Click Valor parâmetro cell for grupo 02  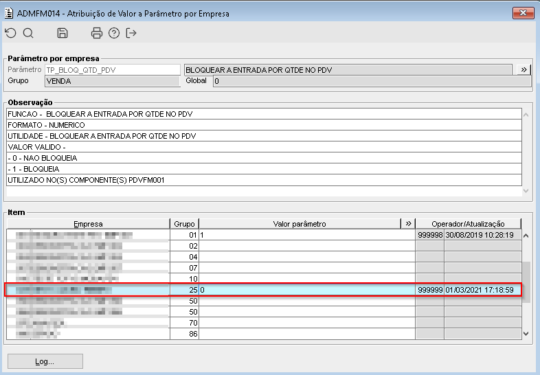coord(307,246)
